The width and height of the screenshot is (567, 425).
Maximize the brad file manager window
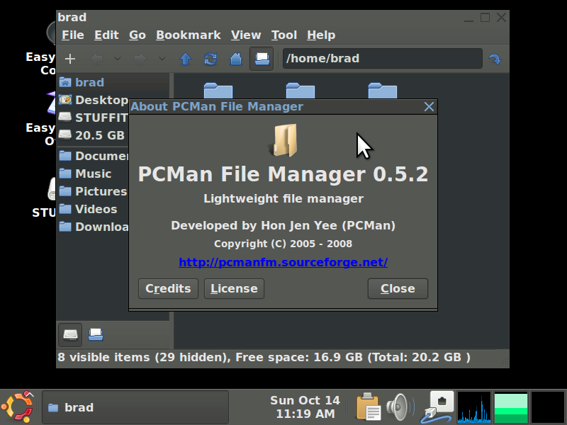[x=485, y=17]
